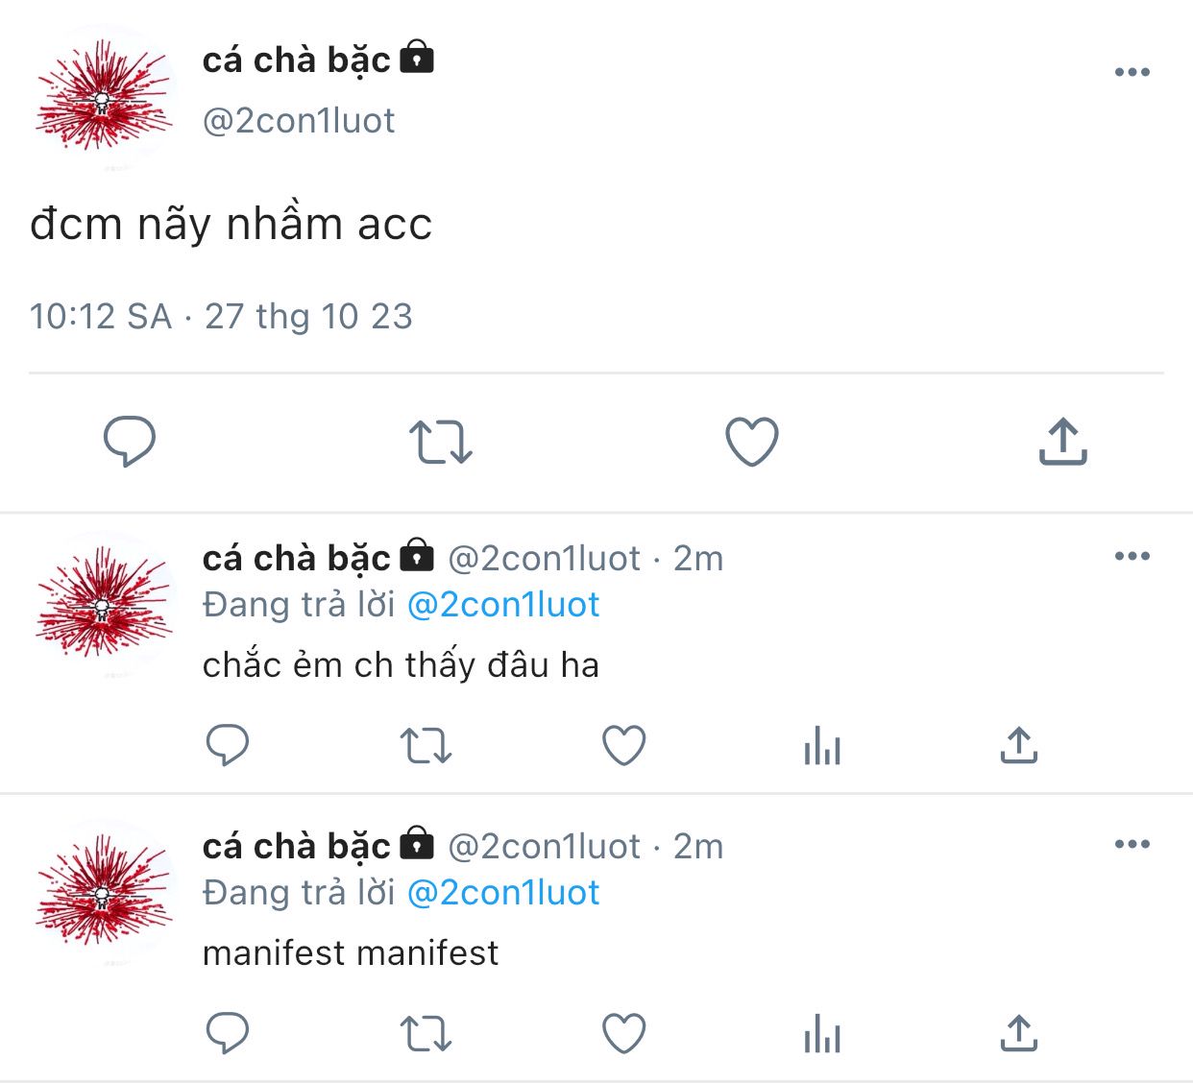The height and width of the screenshot is (1083, 1193).
Task: Open more options menu for main tweet
Action: 1132,72
